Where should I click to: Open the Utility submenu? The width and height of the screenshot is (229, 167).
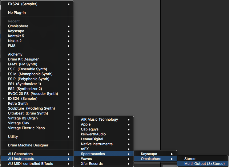pyautogui.click(x=37, y=137)
